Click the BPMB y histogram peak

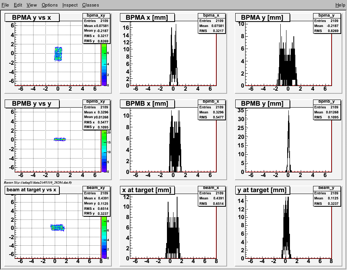point(288,142)
